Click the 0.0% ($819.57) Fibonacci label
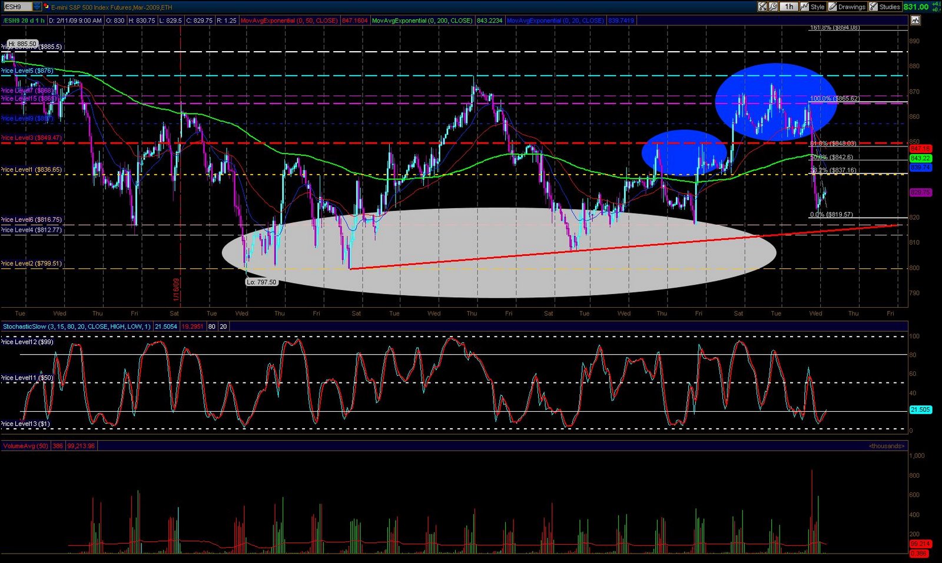Viewport: 942px width, 563px height. coord(831,214)
